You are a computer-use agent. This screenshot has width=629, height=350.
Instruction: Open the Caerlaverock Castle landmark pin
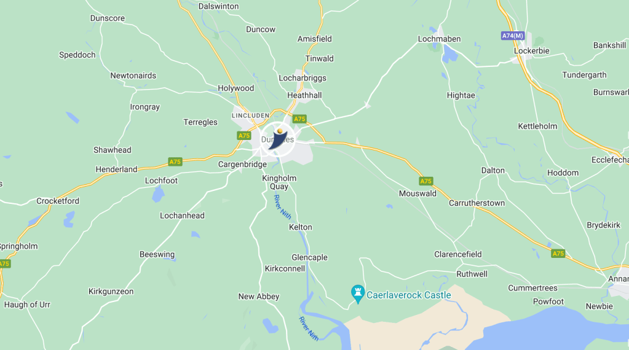pyautogui.click(x=357, y=294)
